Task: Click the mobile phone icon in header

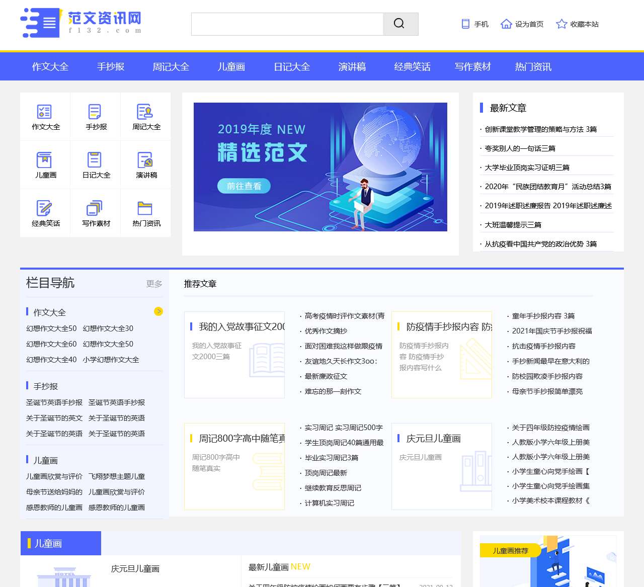Action: 466,24
